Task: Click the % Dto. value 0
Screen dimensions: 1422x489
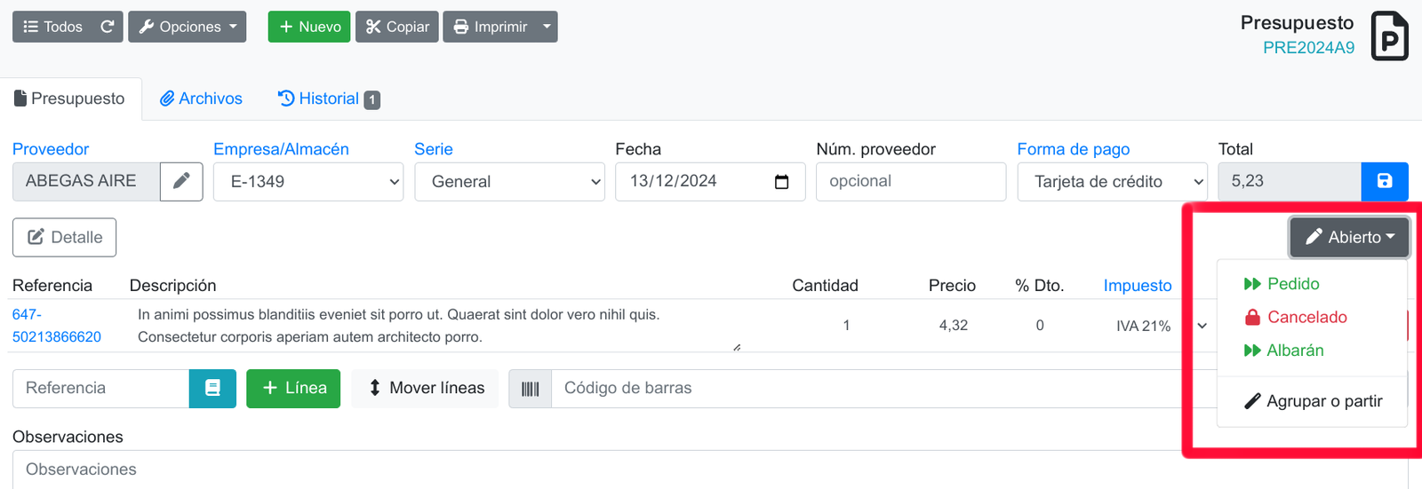Action: tap(1040, 326)
